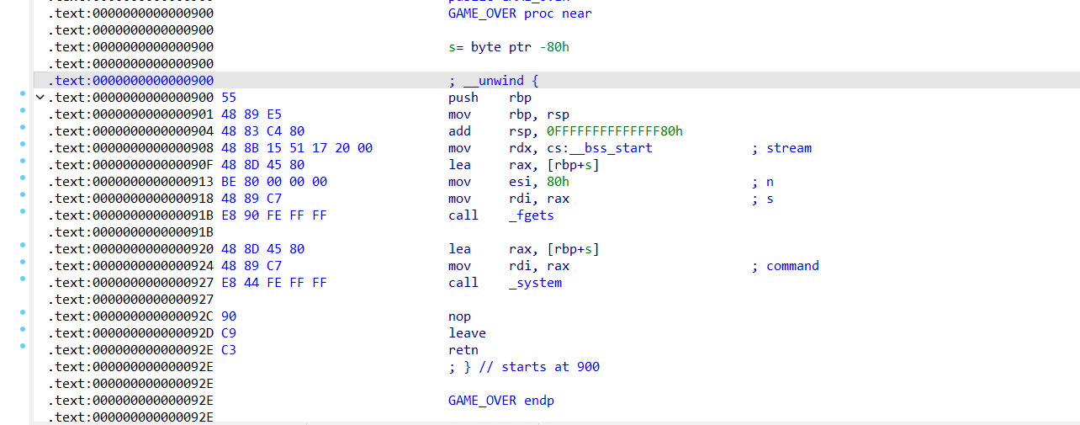This screenshot has width=1080, height=425.
Task: Set breakpoint dot on the retn line
Action: [22, 346]
